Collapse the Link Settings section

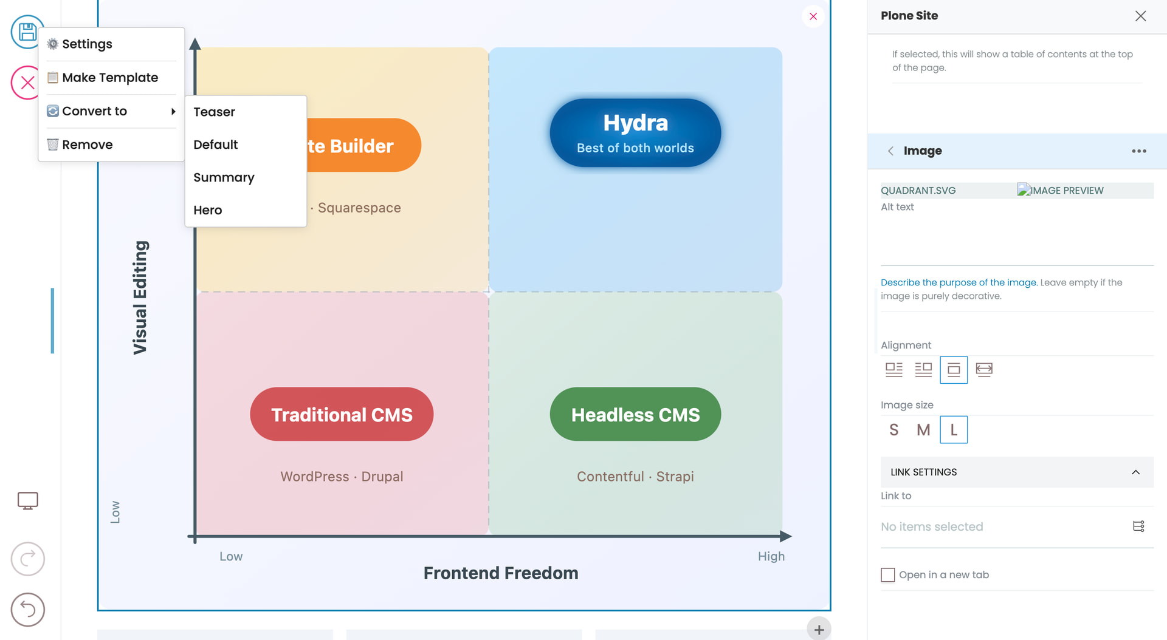tap(1135, 472)
